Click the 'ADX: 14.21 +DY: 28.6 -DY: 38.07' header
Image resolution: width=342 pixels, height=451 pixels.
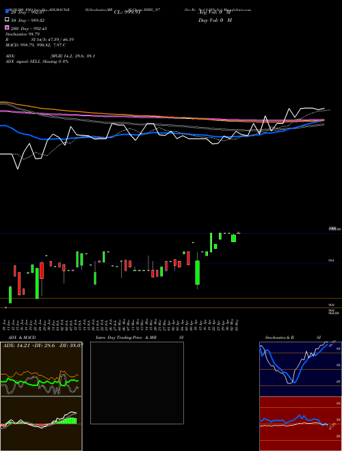tap(42, 346)
